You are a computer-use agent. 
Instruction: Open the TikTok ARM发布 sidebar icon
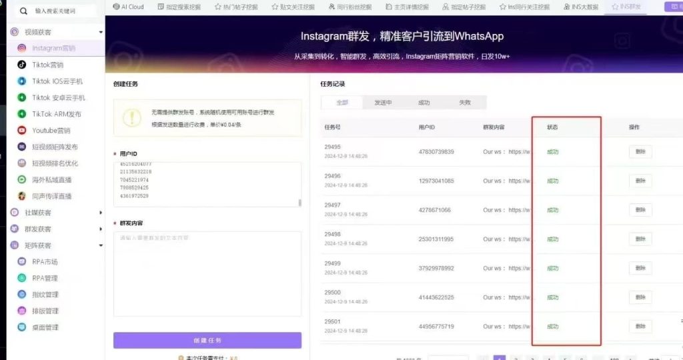tap(21, 114)
